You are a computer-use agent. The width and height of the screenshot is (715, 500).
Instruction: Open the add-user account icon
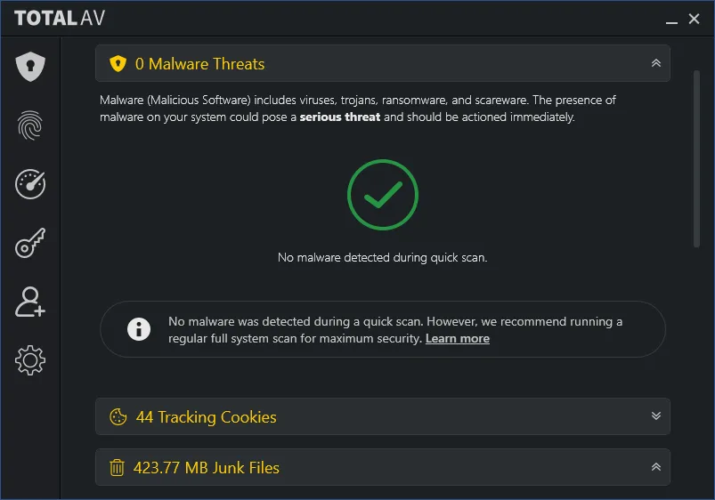click(30, 302)
